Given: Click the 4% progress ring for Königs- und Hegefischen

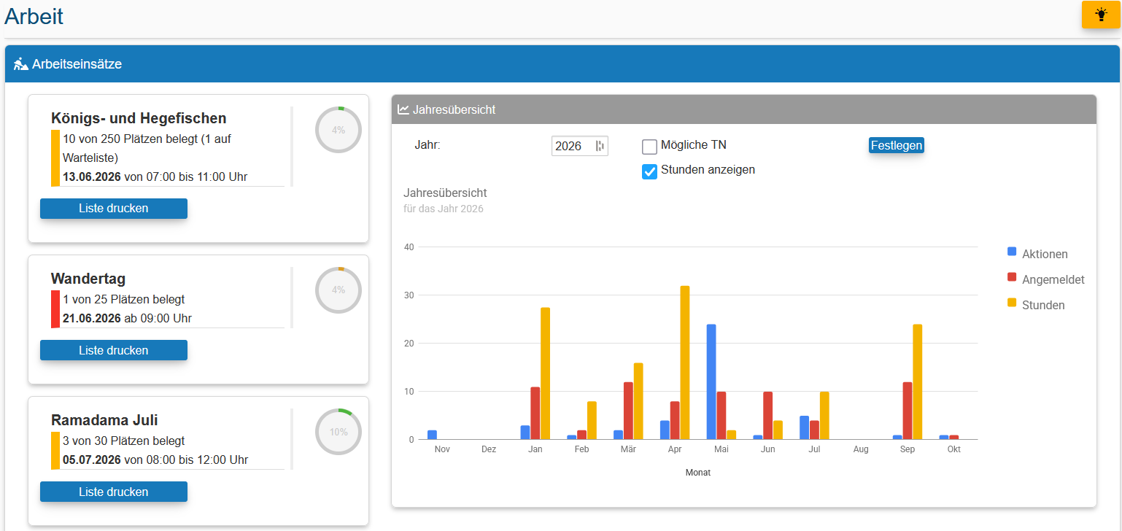Looking at the screenshot, I should tap(338, 130).
